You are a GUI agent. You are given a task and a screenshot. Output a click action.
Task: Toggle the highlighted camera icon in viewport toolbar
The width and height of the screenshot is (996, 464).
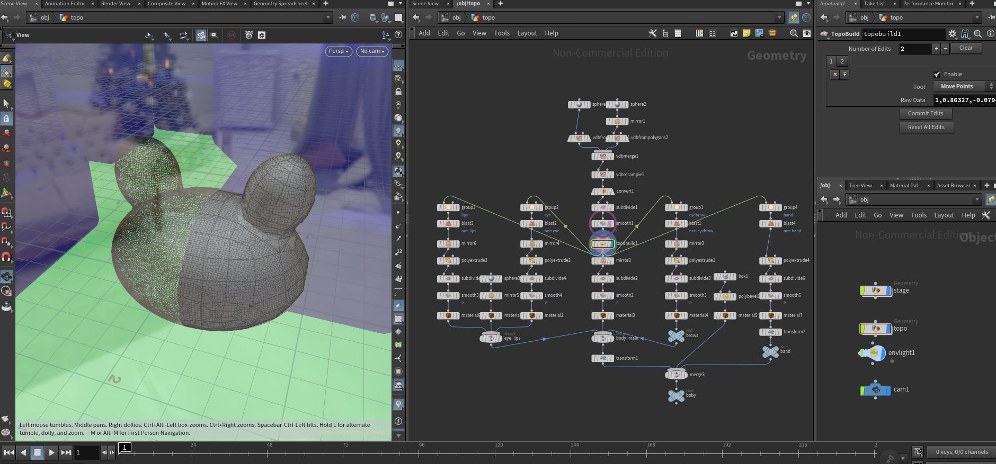tap(201, 35)
